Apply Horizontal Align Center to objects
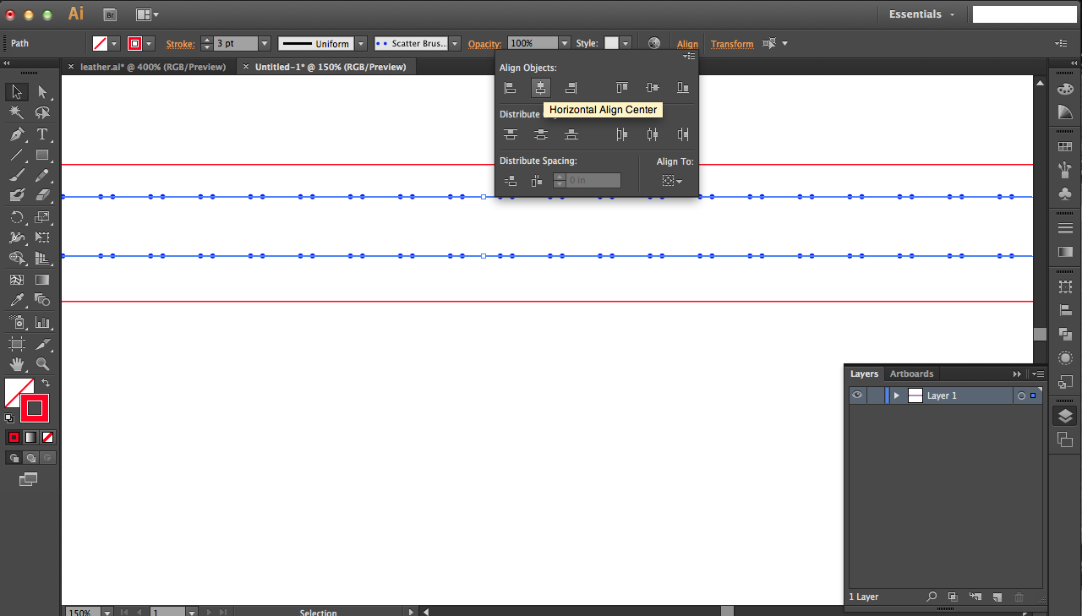This screenshot has height=616, width=1082. pos(540,87)
